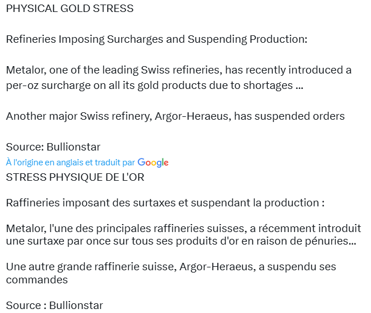
Task: Click the word "Metalor" in the English text
Action: [25, 70]
